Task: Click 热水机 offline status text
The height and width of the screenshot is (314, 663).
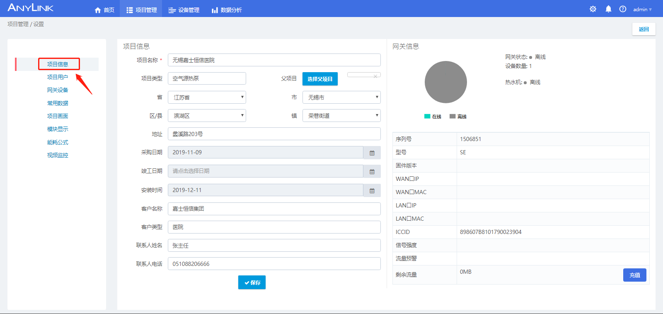Action: click(523, 82)
